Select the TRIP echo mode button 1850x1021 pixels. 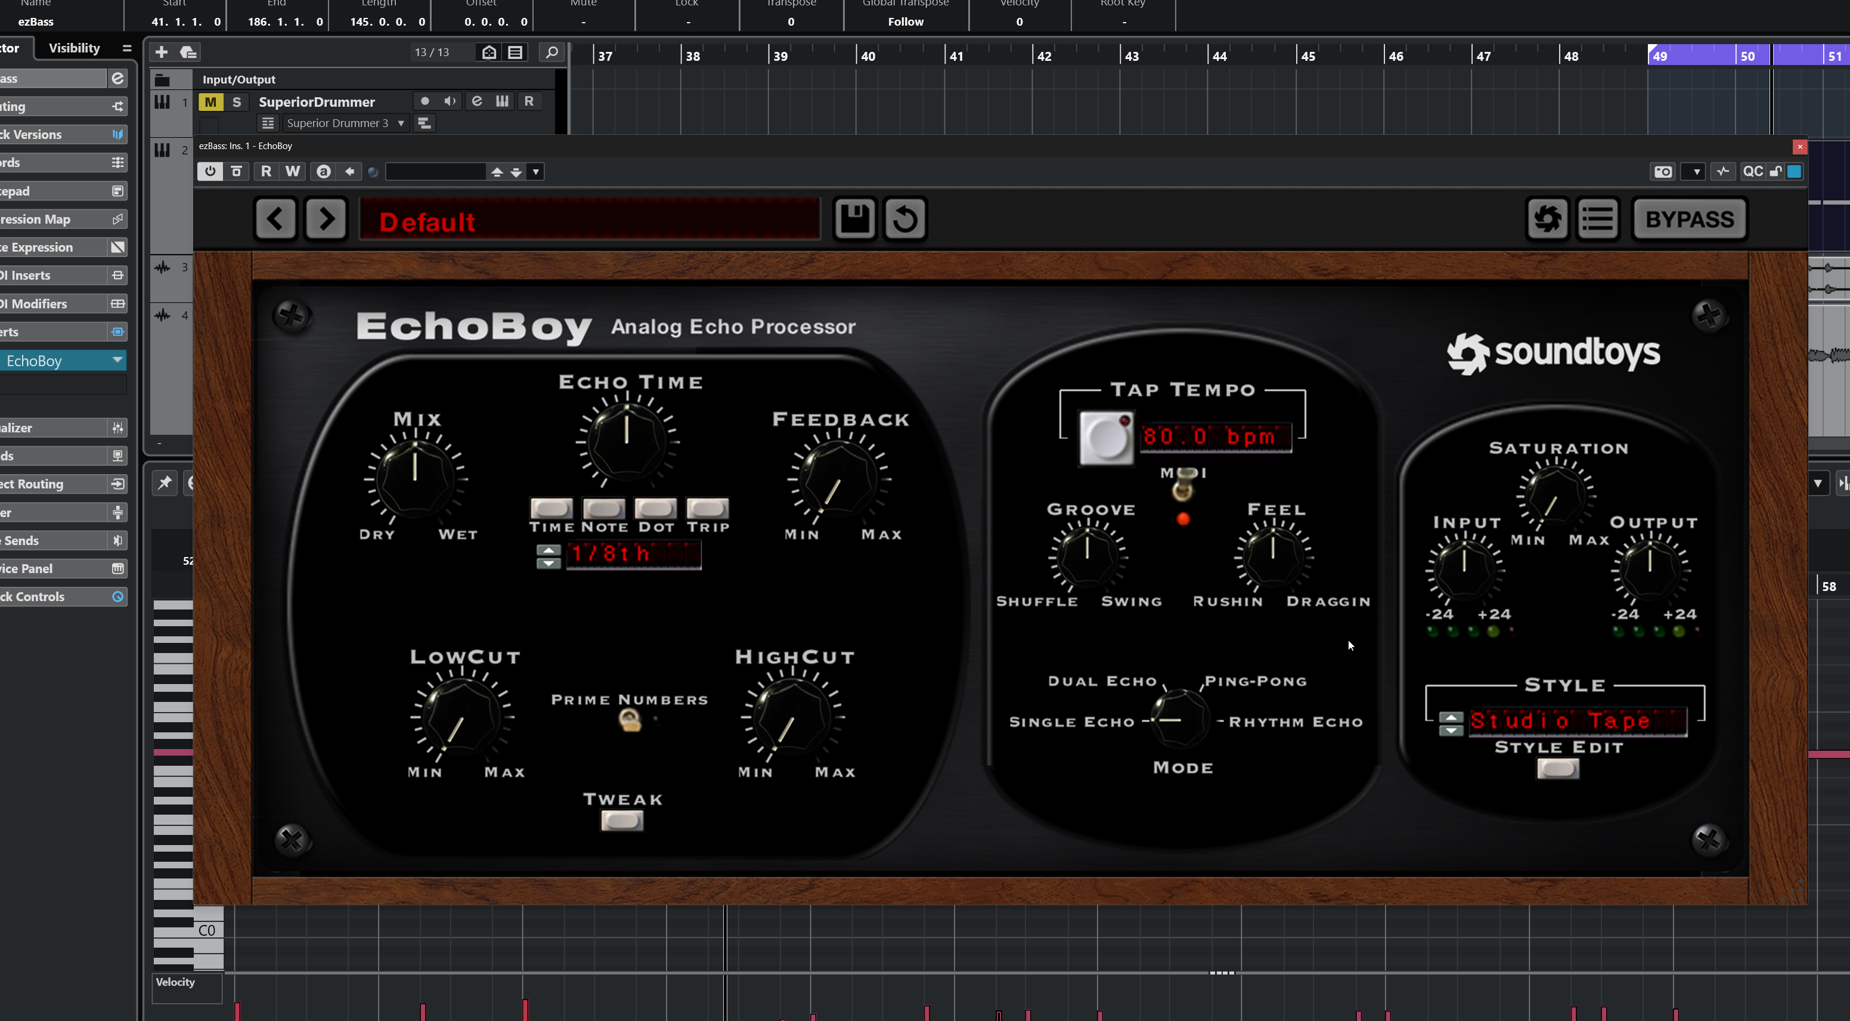tap(708, 508)
